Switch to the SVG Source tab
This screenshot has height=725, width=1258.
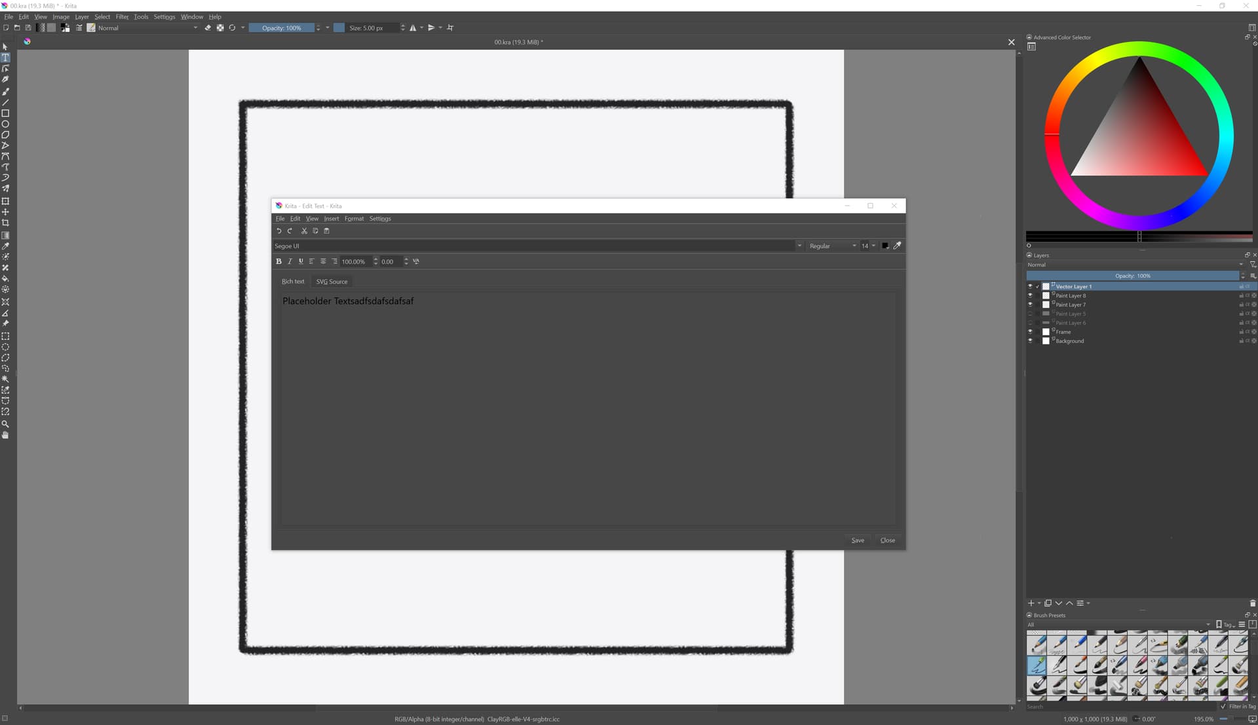coord(332,282)
